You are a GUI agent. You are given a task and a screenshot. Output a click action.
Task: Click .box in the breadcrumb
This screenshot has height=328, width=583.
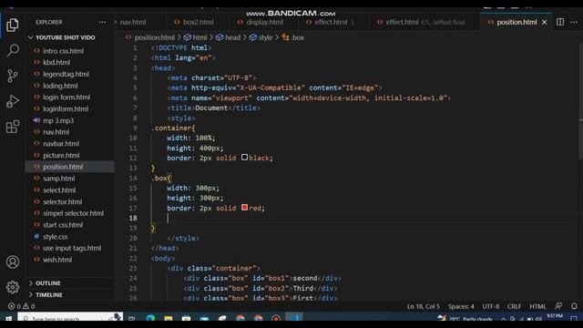tap(298, 37)
